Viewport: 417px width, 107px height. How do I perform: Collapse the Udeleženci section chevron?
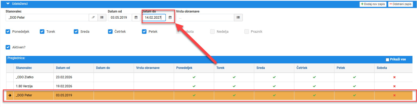point(8,4)
